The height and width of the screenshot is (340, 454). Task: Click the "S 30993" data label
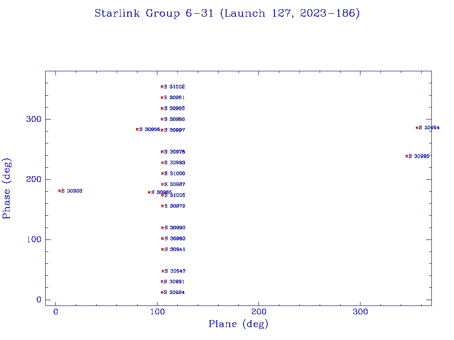click(x=175, y=163)
